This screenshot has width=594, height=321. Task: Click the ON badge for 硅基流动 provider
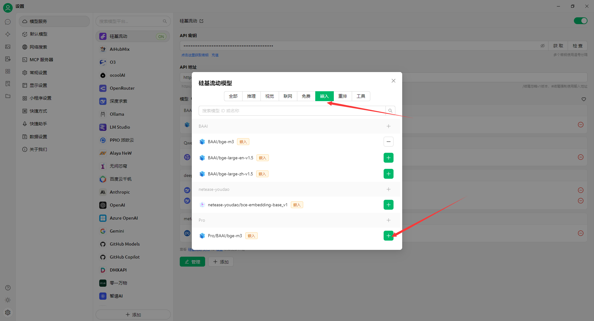pyautogui.click(x=161, y=36)
